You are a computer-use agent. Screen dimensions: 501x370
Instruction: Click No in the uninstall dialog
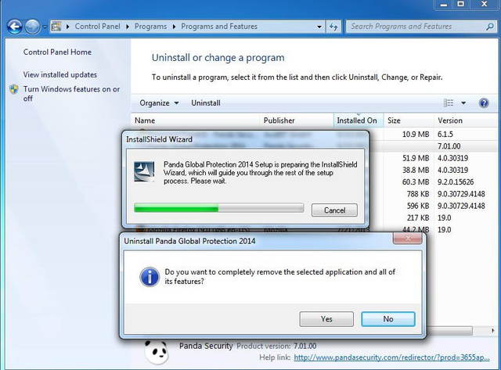click(x=388, y=319)
